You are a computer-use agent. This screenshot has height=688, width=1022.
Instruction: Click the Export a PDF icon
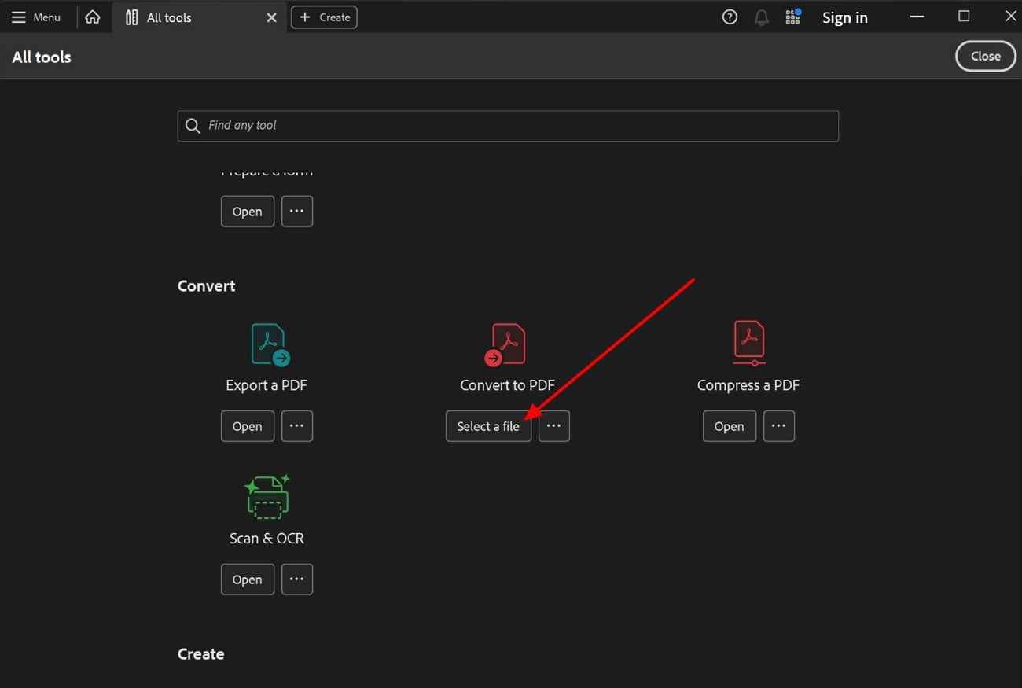click(270, 345)
